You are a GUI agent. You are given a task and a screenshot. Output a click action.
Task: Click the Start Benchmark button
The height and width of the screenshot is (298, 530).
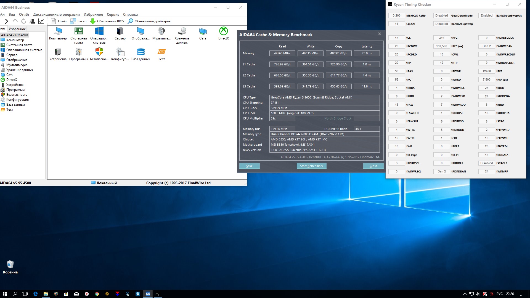(x=311, y=166)
